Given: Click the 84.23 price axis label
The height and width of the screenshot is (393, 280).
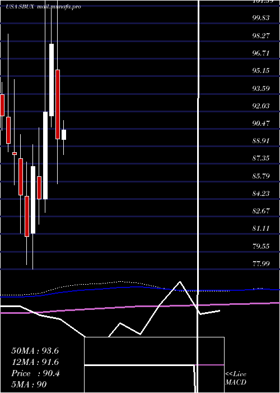Looking at the screenshot, I should 262,193.
